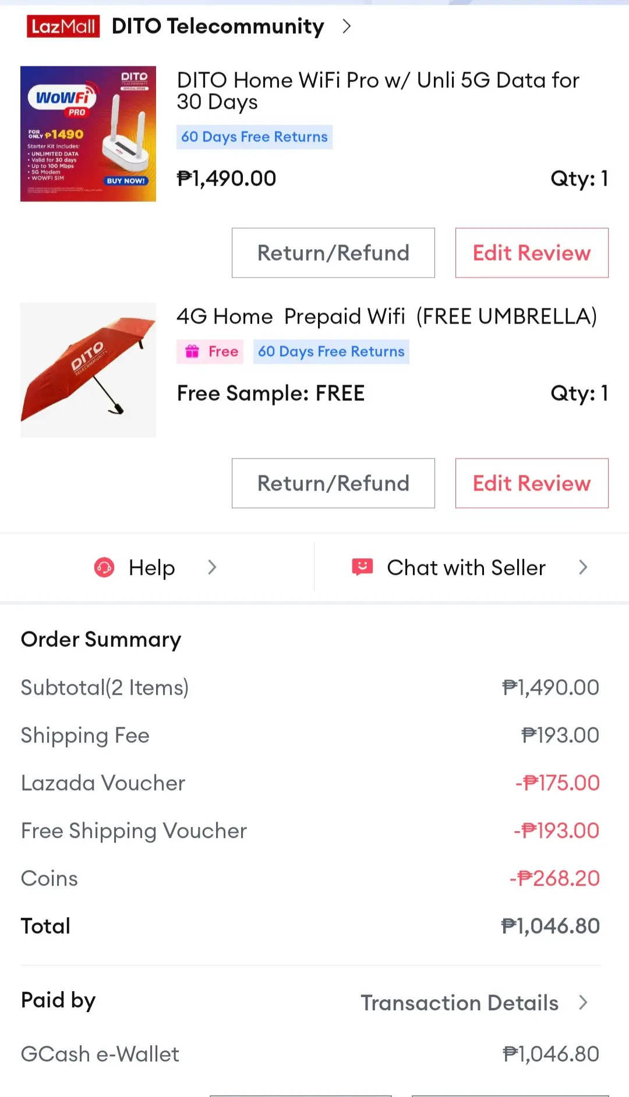Tap the Chat with Seller bubble icon
The image size is (629, 1097).
362,567
